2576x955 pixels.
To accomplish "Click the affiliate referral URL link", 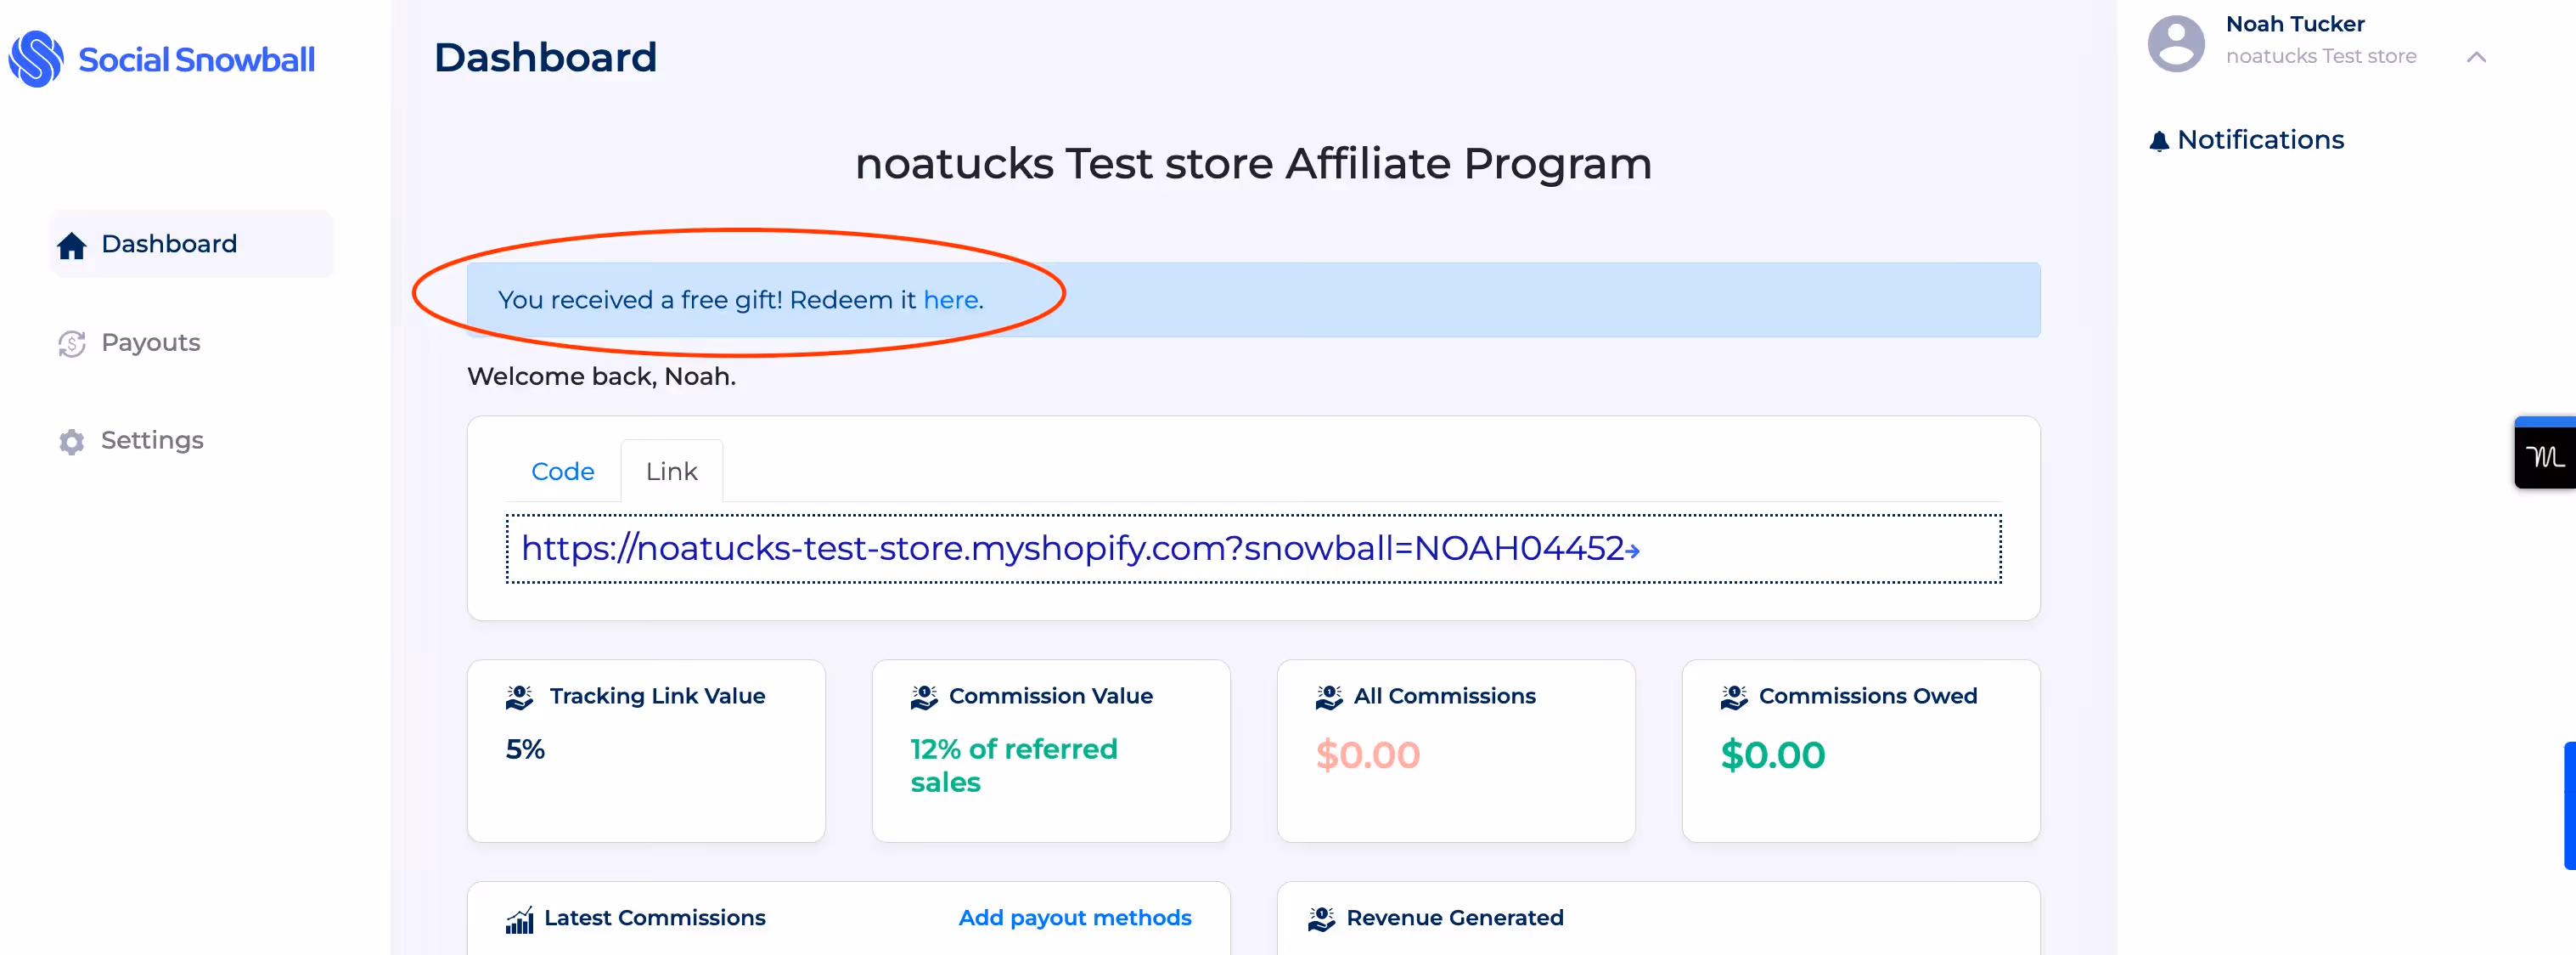I will tap(1079, 549).
